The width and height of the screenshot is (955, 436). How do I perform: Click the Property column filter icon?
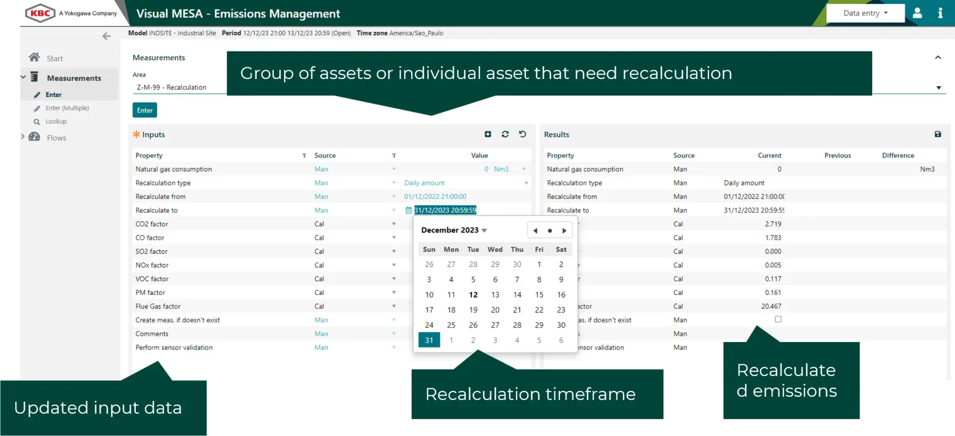tap(304, 155)
